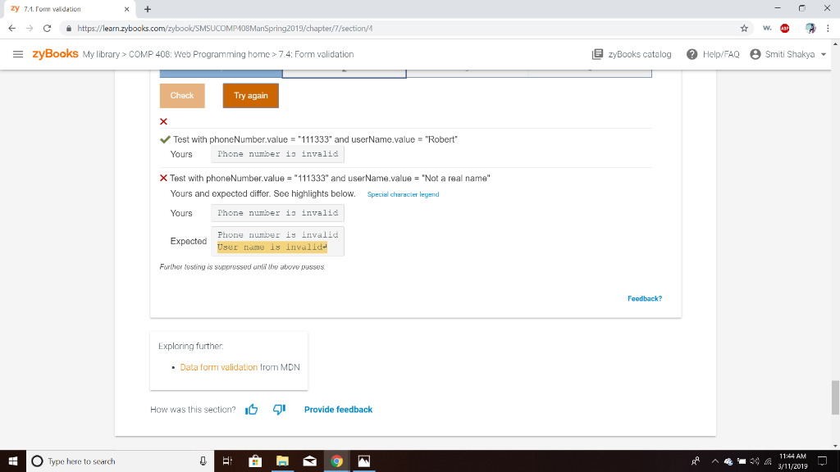Viewport: 840px width, 472px height.
Task: Toggle the green checkmark test result
Action: (163, 138)
